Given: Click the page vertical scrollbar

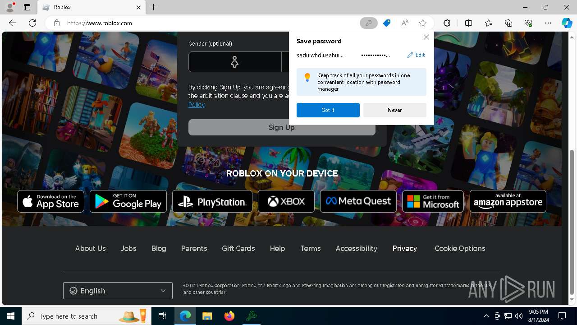Looking at the screenshot, I should (572, 221).
